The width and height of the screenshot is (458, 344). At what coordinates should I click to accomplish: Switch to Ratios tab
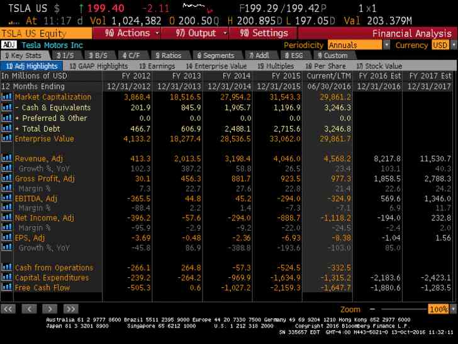tap(169, 55)
